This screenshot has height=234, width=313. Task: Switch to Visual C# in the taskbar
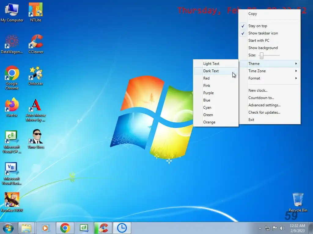click(x=84, y=228)
